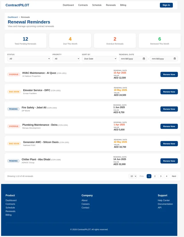Click the Generator AMC - Silicon Oasis title

(41, 142)
